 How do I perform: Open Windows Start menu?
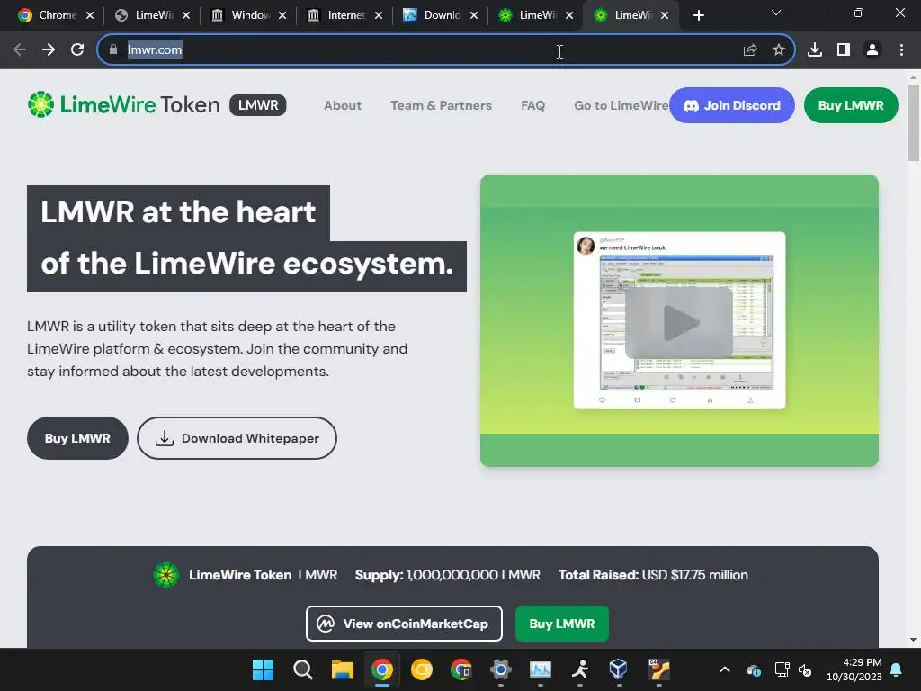pos(263,669)
